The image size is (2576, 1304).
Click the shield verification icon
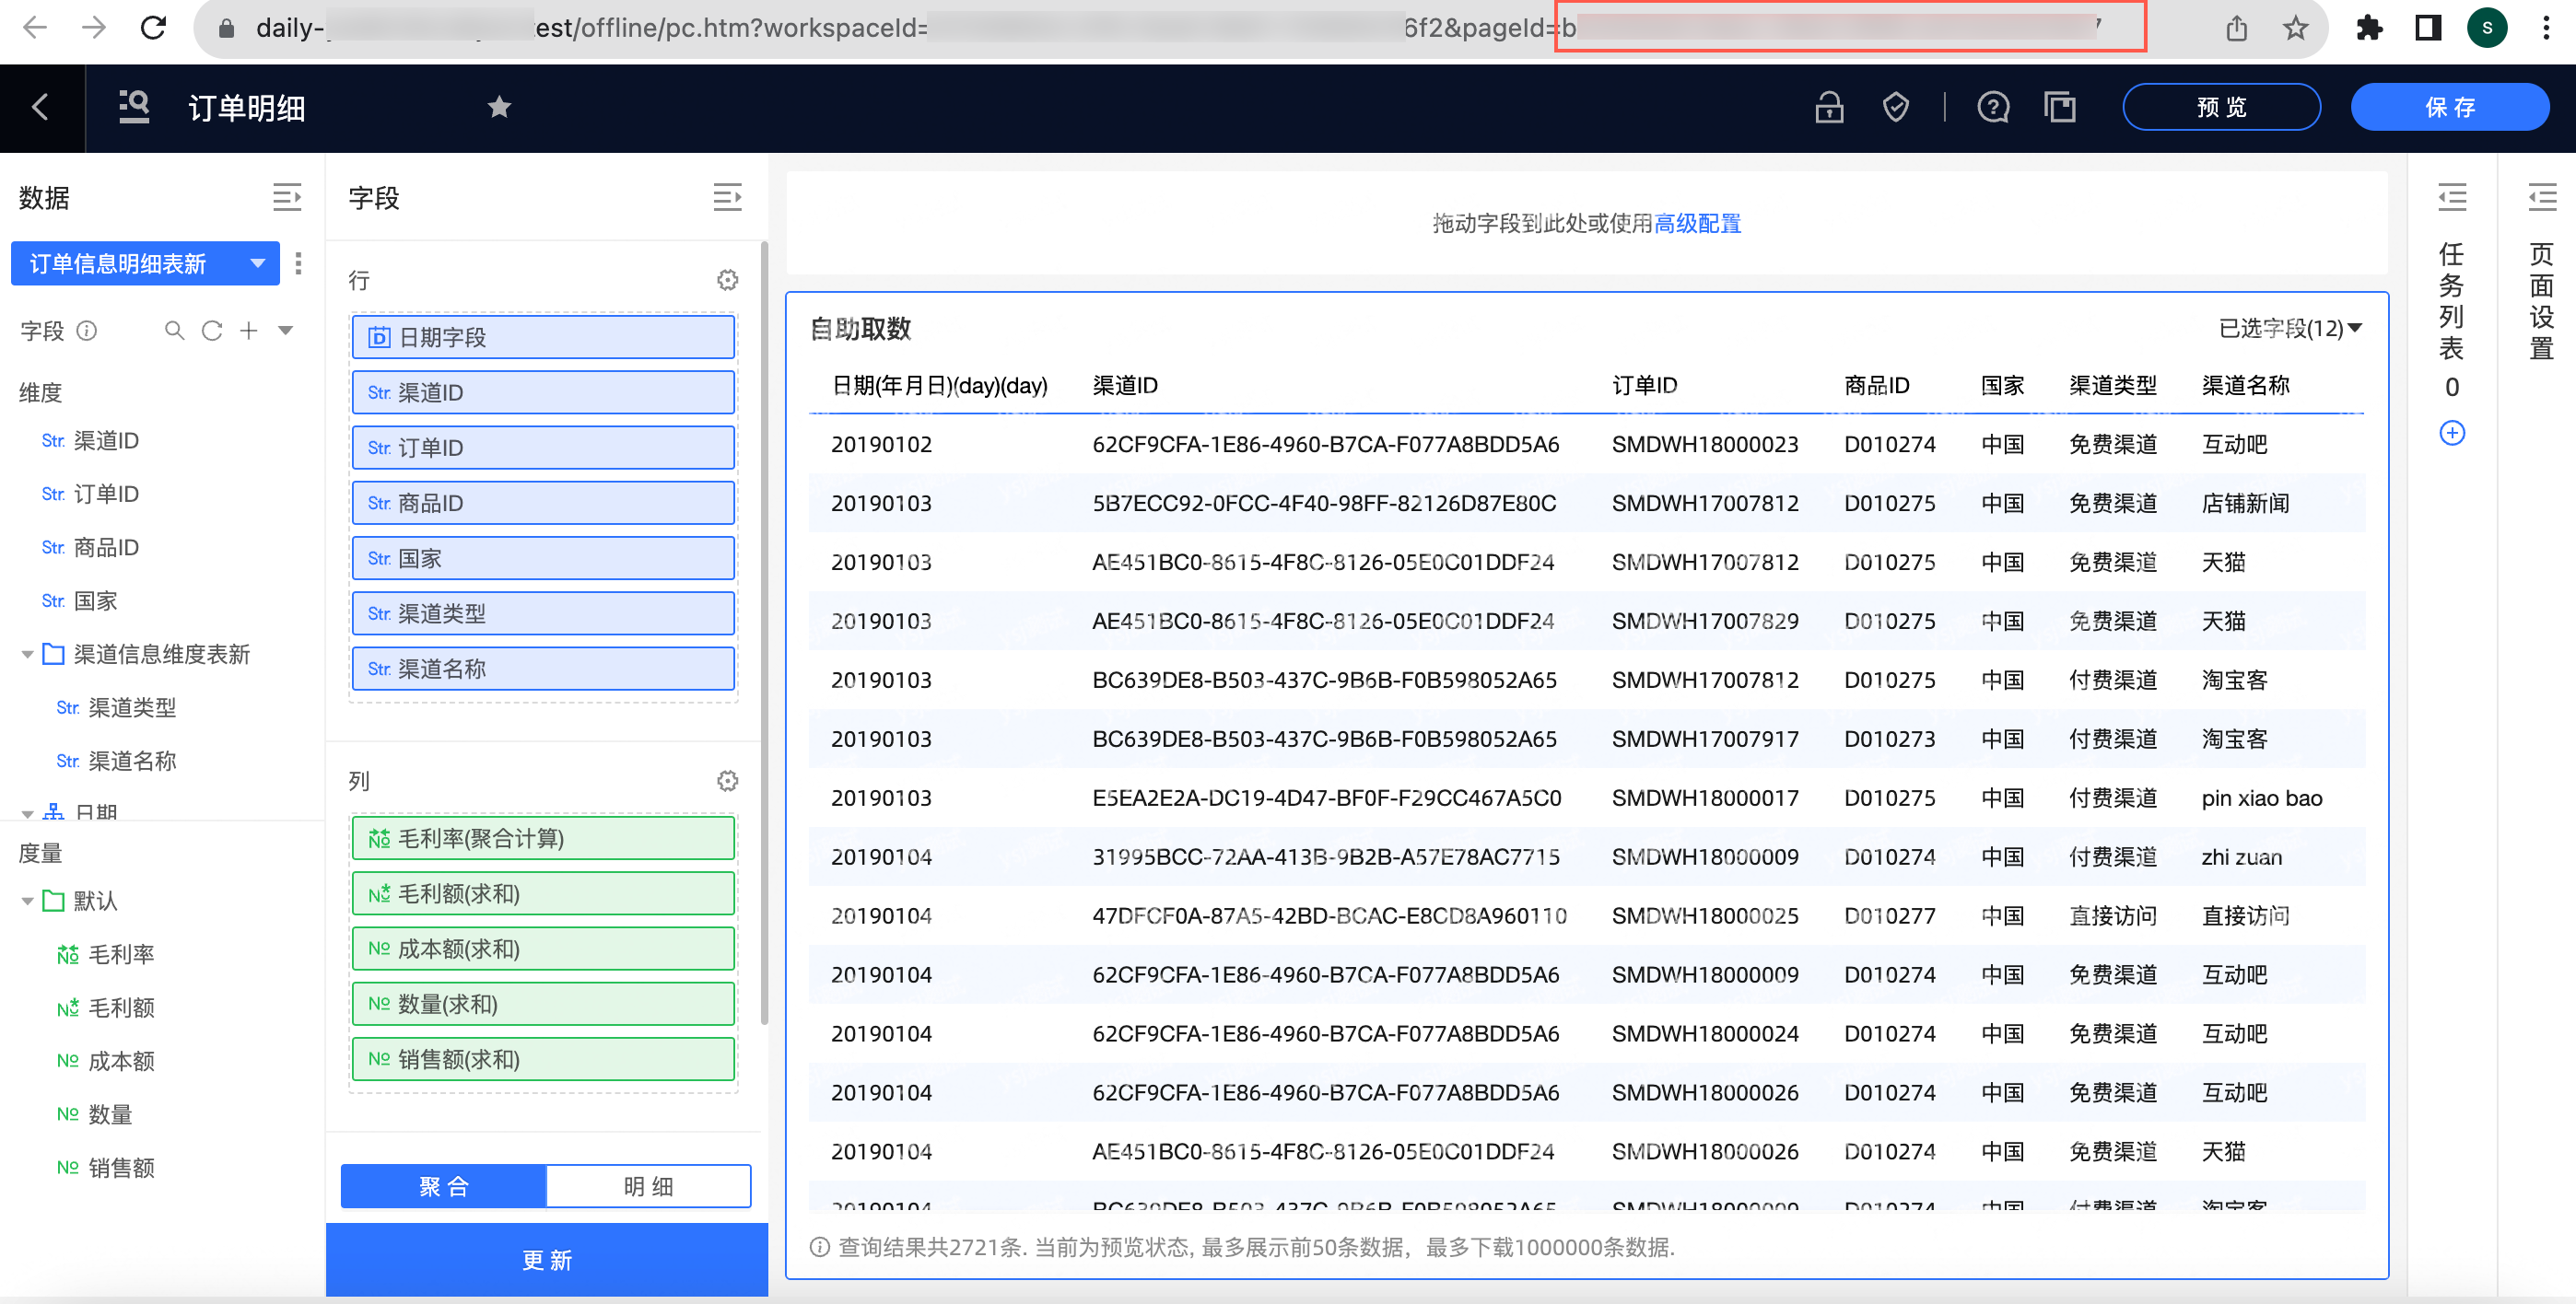click(x=1895, y=107)
